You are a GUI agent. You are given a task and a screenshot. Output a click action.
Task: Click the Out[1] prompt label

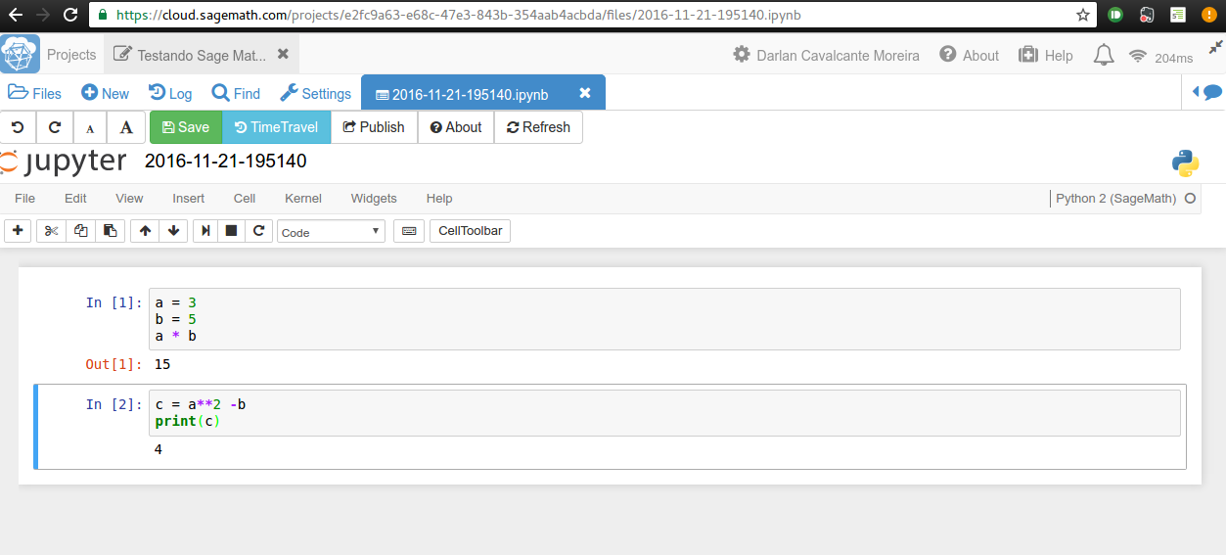(114, 364)
